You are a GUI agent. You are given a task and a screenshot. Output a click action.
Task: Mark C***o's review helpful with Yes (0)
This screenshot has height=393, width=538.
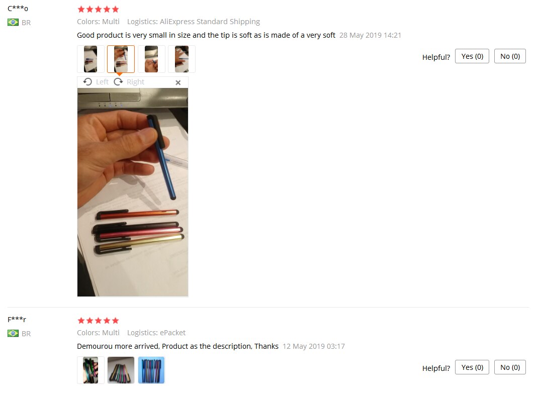[472, 56]
